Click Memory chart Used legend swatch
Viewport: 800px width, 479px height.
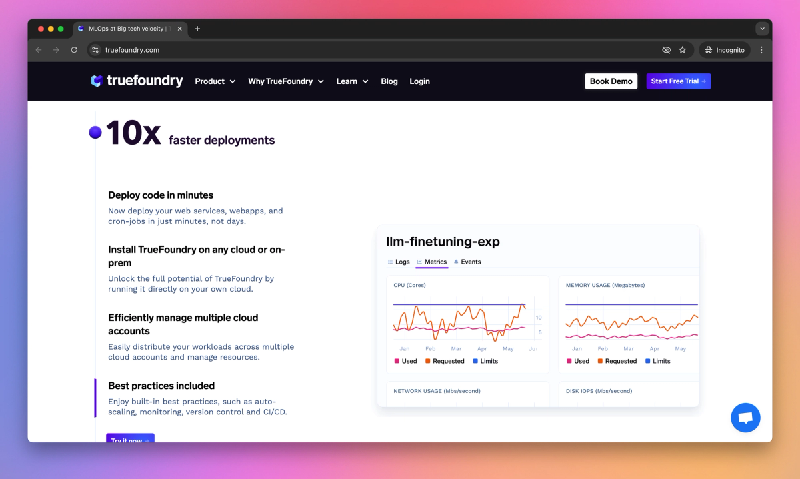tap(569, 361)
